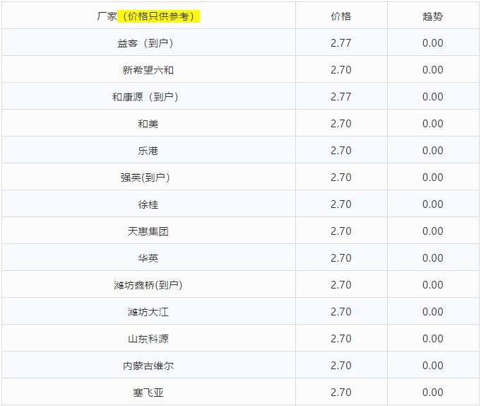Screen dimensions: 481x406
Task: Select price 2.70 in 塞飞亚 row
Action: click(x=341, y=393)
